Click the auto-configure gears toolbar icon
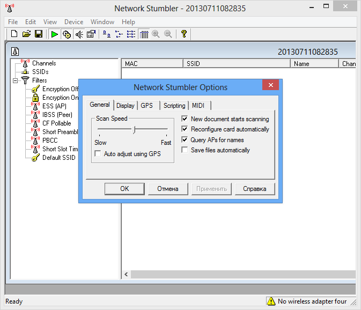This screenshot has height=310, width=361. point(67,34)
